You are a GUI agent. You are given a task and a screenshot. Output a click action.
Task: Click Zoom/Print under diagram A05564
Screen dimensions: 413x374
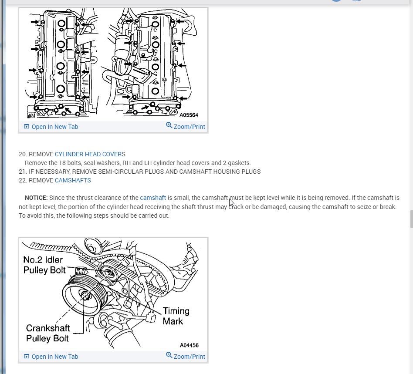189,127
